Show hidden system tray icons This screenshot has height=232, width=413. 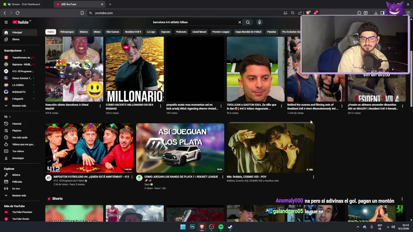(x=358, y=227)
